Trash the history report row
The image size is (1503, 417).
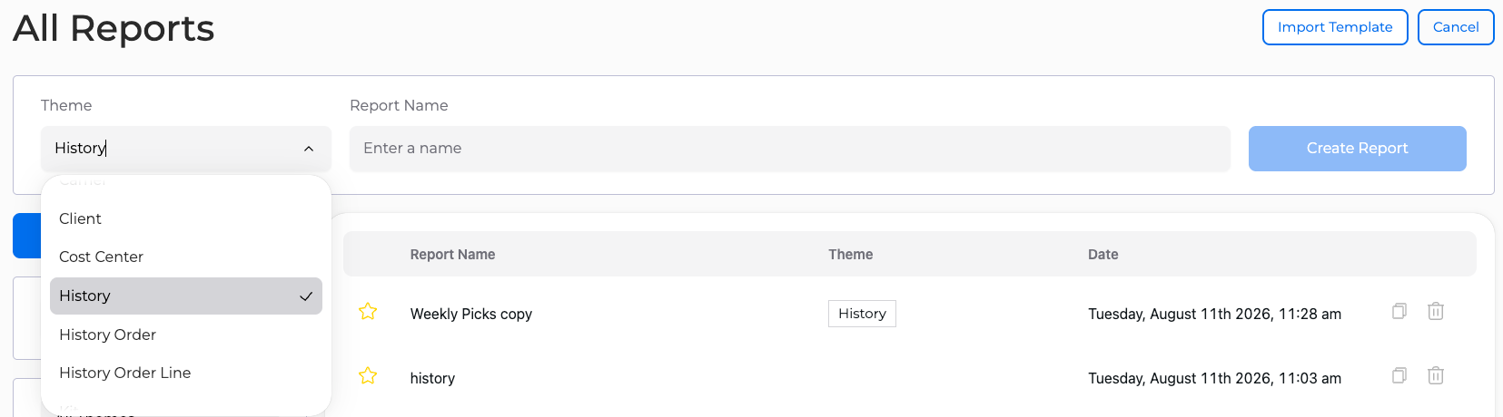(1436, 375)
